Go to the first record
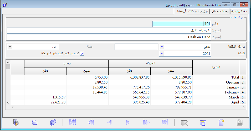Image resolution: width=251 pixels, height=131 pixels. pos(73,122)
